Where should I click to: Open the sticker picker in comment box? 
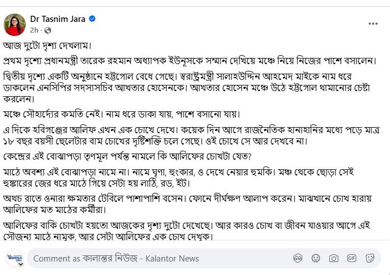point(370,258)
